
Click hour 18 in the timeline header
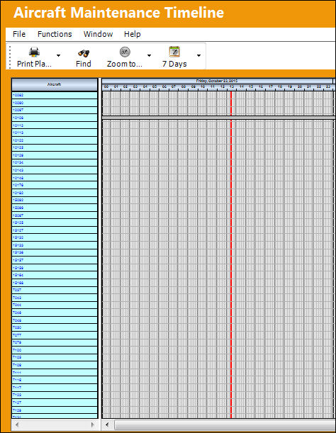coord(280,86)
